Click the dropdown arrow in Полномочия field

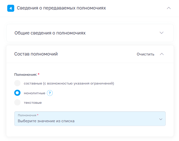(x=161, y=119)
